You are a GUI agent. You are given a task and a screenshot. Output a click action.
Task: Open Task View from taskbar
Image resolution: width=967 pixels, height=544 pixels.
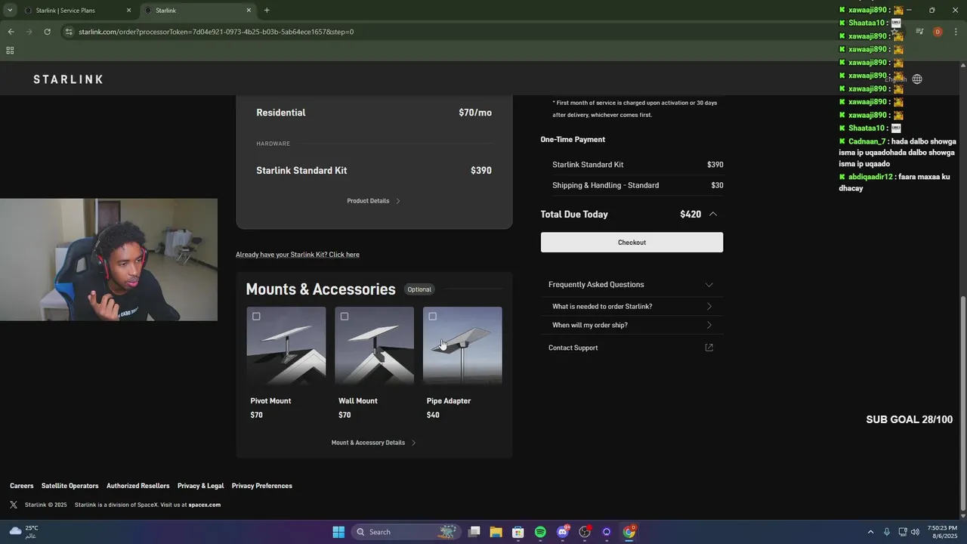pyautogui.click(x=474, y=532)
